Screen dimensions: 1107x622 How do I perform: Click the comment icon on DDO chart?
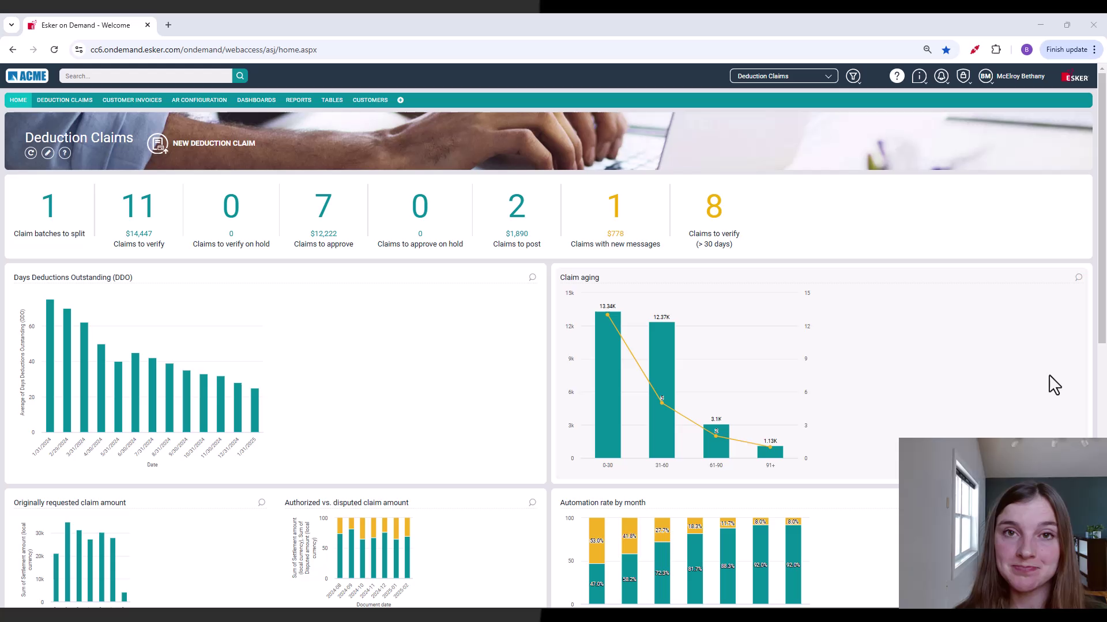point(532,278)
